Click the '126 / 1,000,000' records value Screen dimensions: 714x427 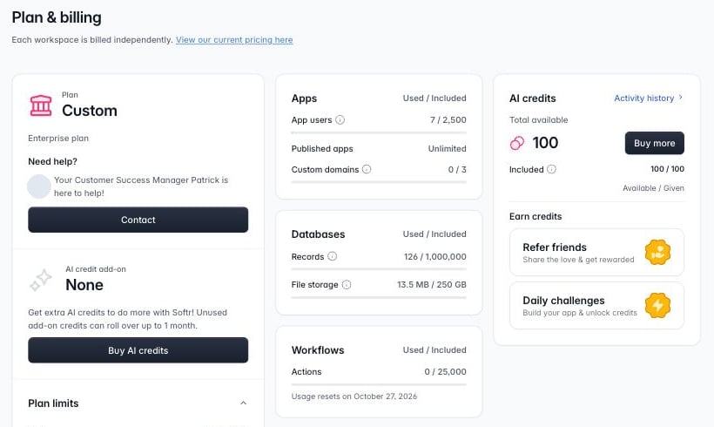pos(434,256)
